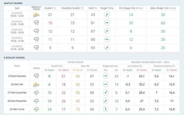The image size is (184, 115).
Task: Click thunderstorm icon for 25 Mart Pazartesi
Action: coord(36,76)
